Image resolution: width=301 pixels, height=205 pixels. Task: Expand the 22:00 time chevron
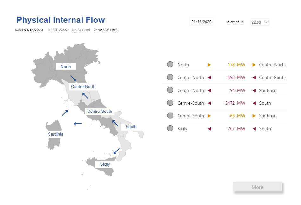(267, 22)
